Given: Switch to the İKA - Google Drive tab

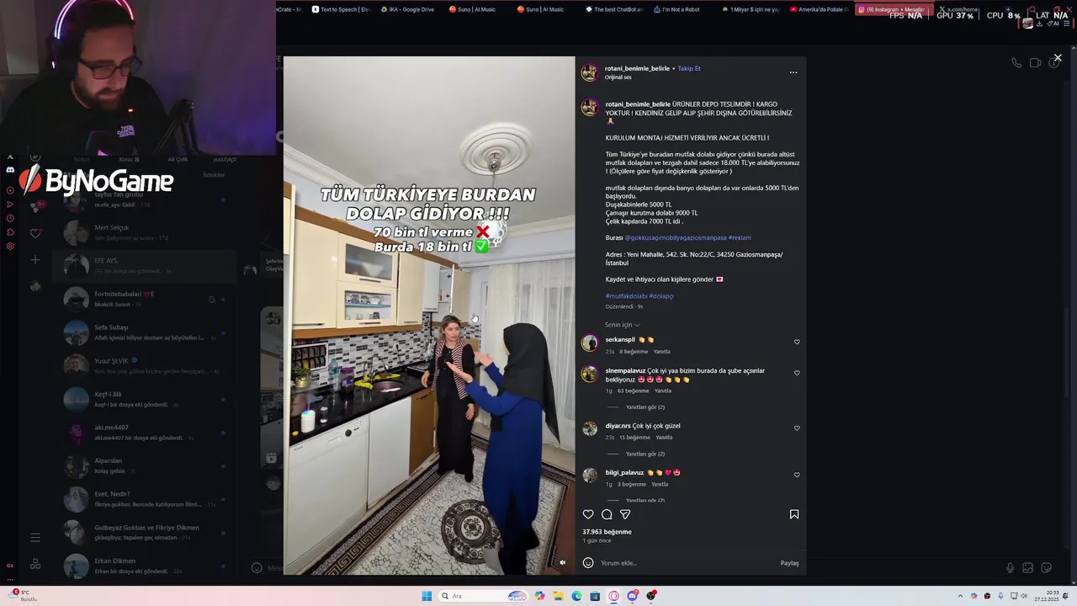Looking at the screenshot, I should pyautogui.click(x=408, y=9).
